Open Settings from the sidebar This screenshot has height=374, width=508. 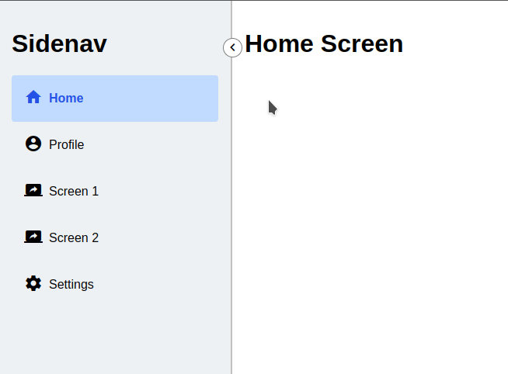click(x=115, y=285)
